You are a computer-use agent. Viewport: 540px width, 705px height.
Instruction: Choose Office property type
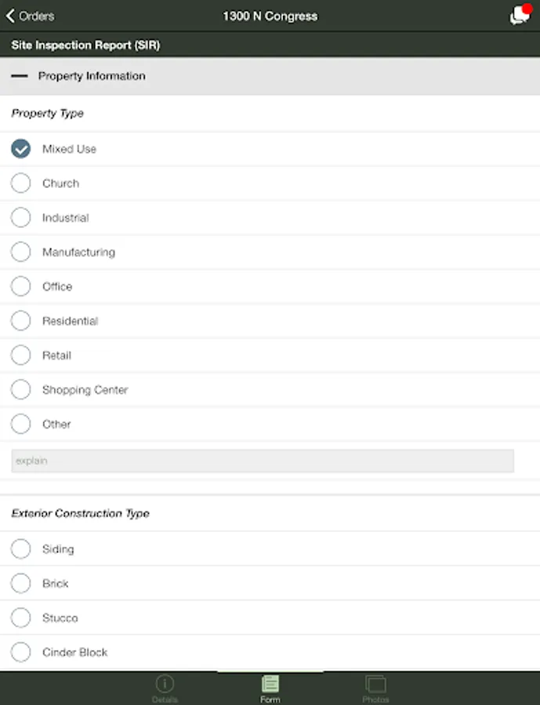[x=21, y=287]
